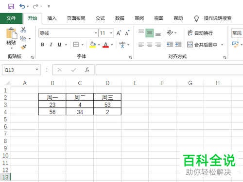The width and height of the screenshot is (243, 182).
Task: Open 对齐方式 group dialog launcher
Action: [x=225, y=57]
